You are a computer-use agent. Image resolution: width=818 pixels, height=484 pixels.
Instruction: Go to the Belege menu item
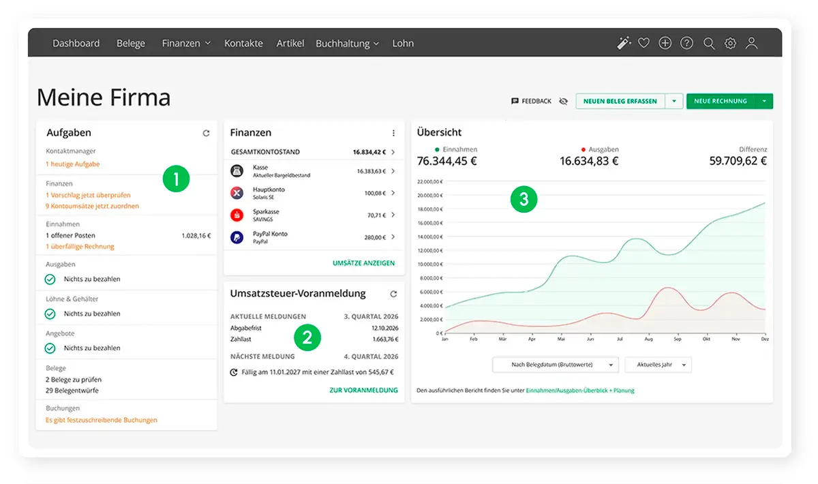coord(131,43)
